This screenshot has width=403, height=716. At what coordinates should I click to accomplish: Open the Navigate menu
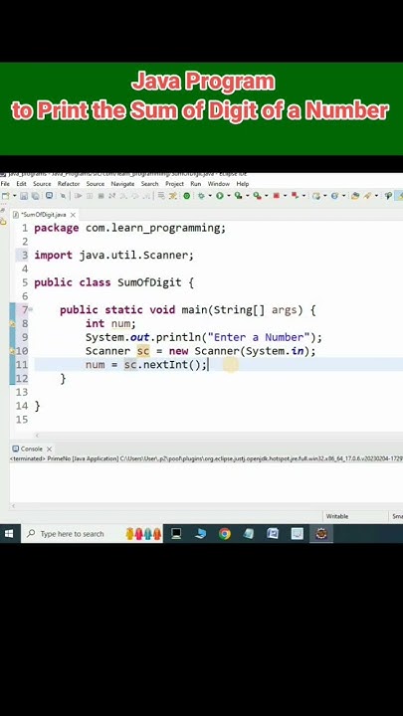pyautogui.click(x=123, y=184)
